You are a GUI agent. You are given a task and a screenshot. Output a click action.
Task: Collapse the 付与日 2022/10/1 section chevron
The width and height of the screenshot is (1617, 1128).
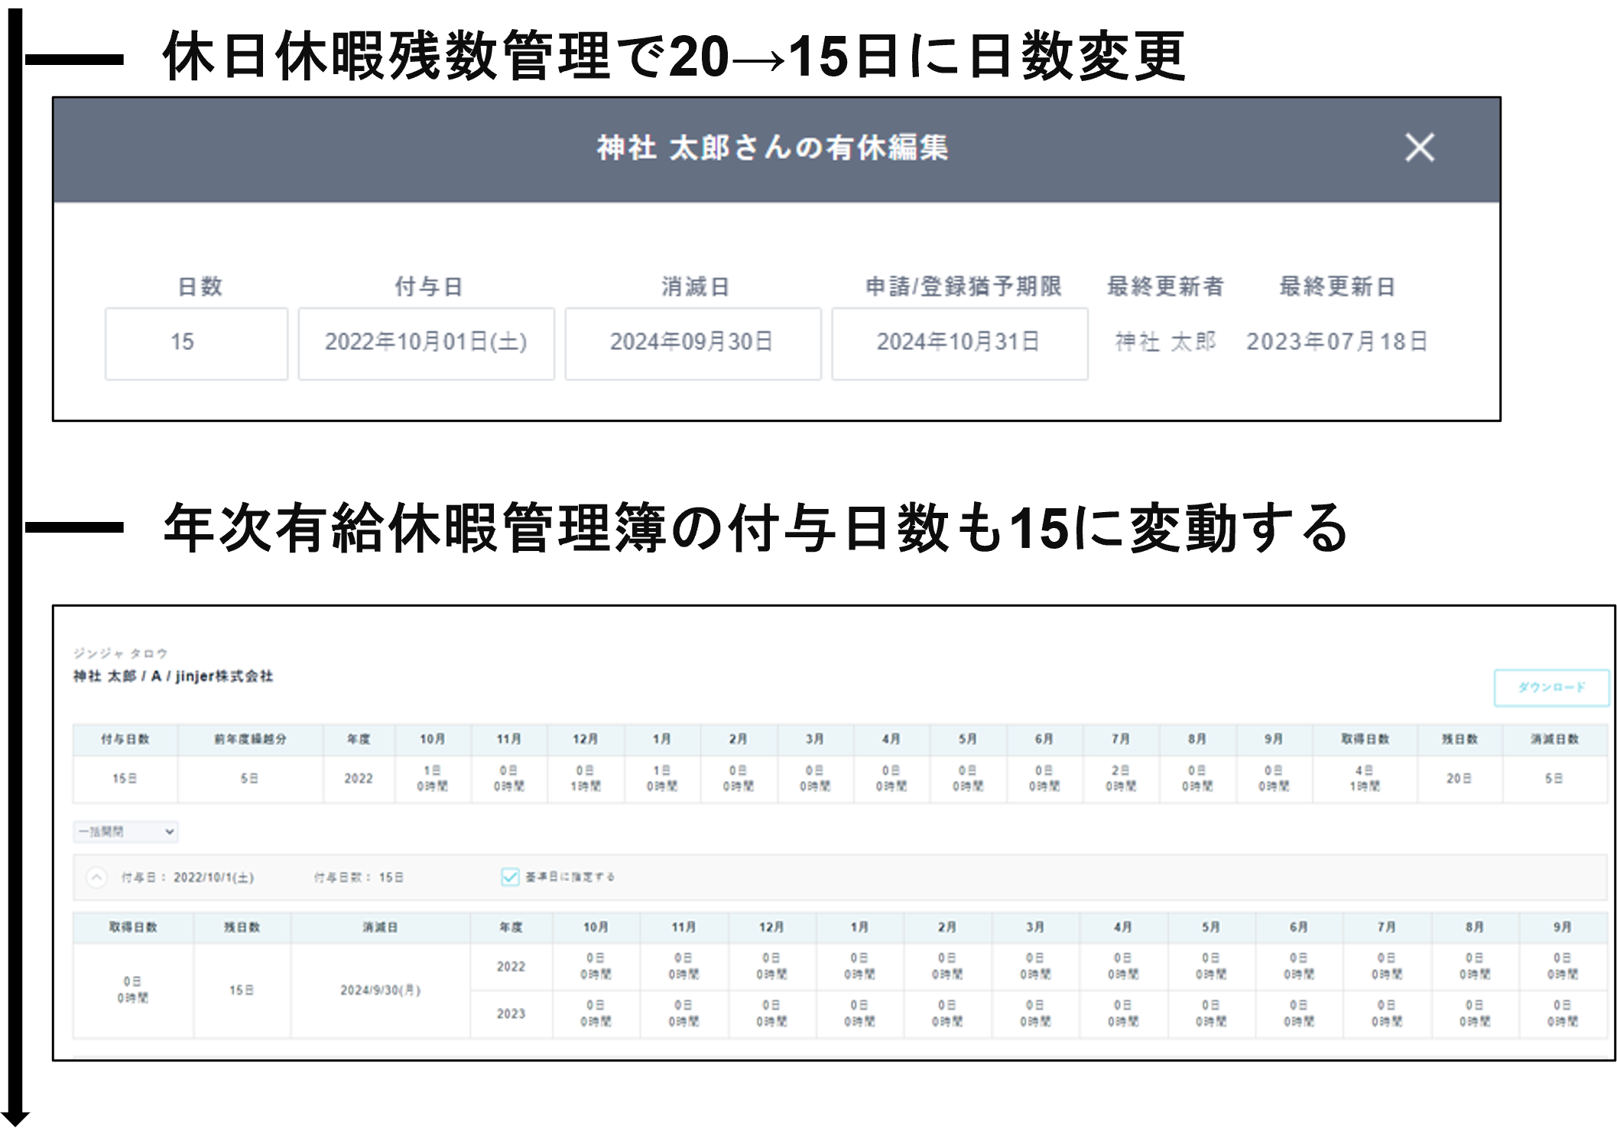[x=96, y=877]
